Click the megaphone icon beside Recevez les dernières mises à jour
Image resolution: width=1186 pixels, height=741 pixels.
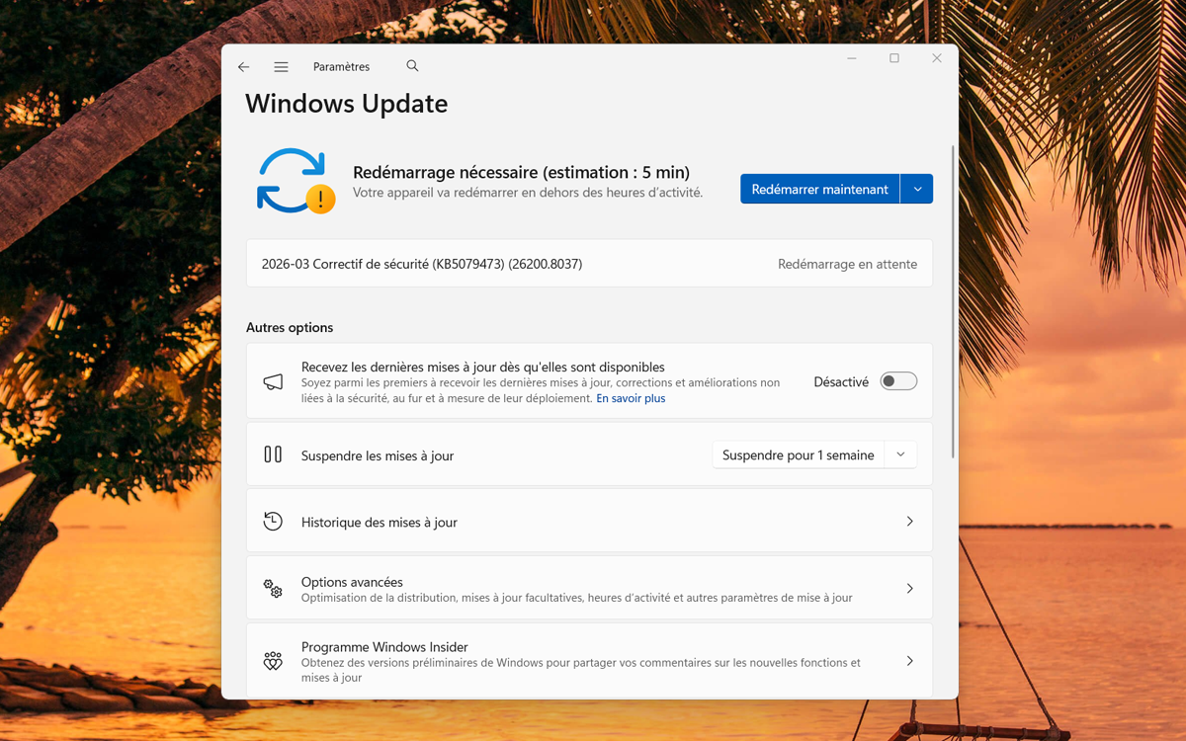(x=273, y=380)
